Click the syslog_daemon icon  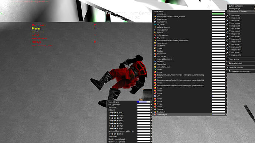pyautogui.click(x=155, y=35)
